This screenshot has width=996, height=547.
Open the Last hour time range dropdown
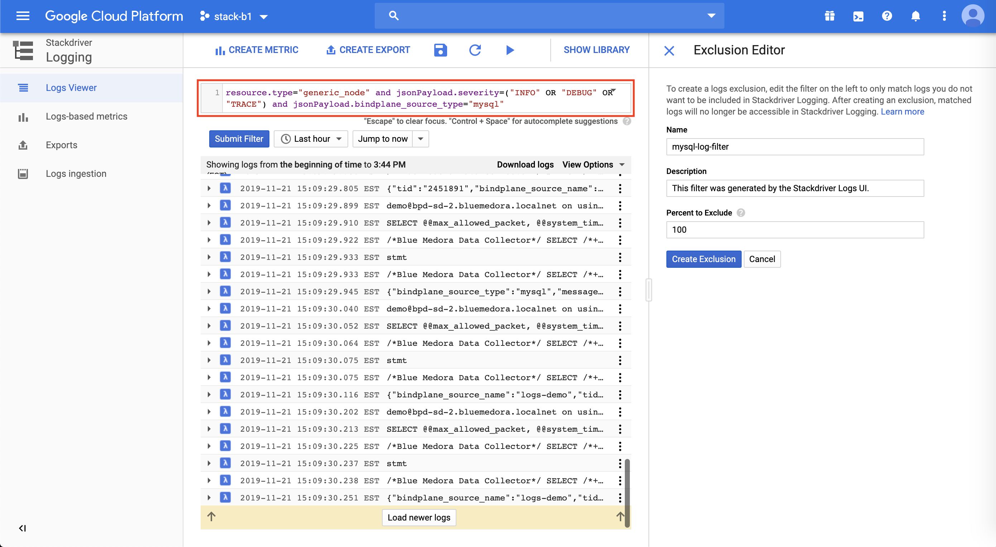(311, 139)
